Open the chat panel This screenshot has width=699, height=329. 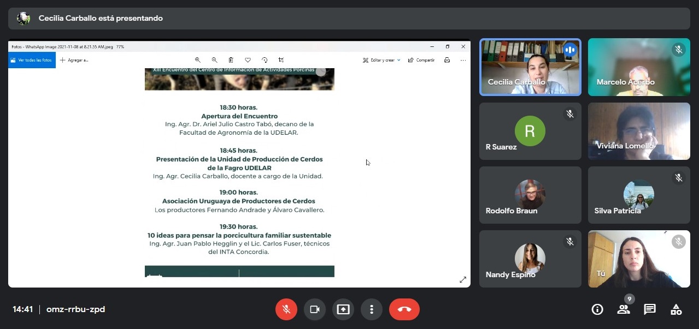point(650,309)
